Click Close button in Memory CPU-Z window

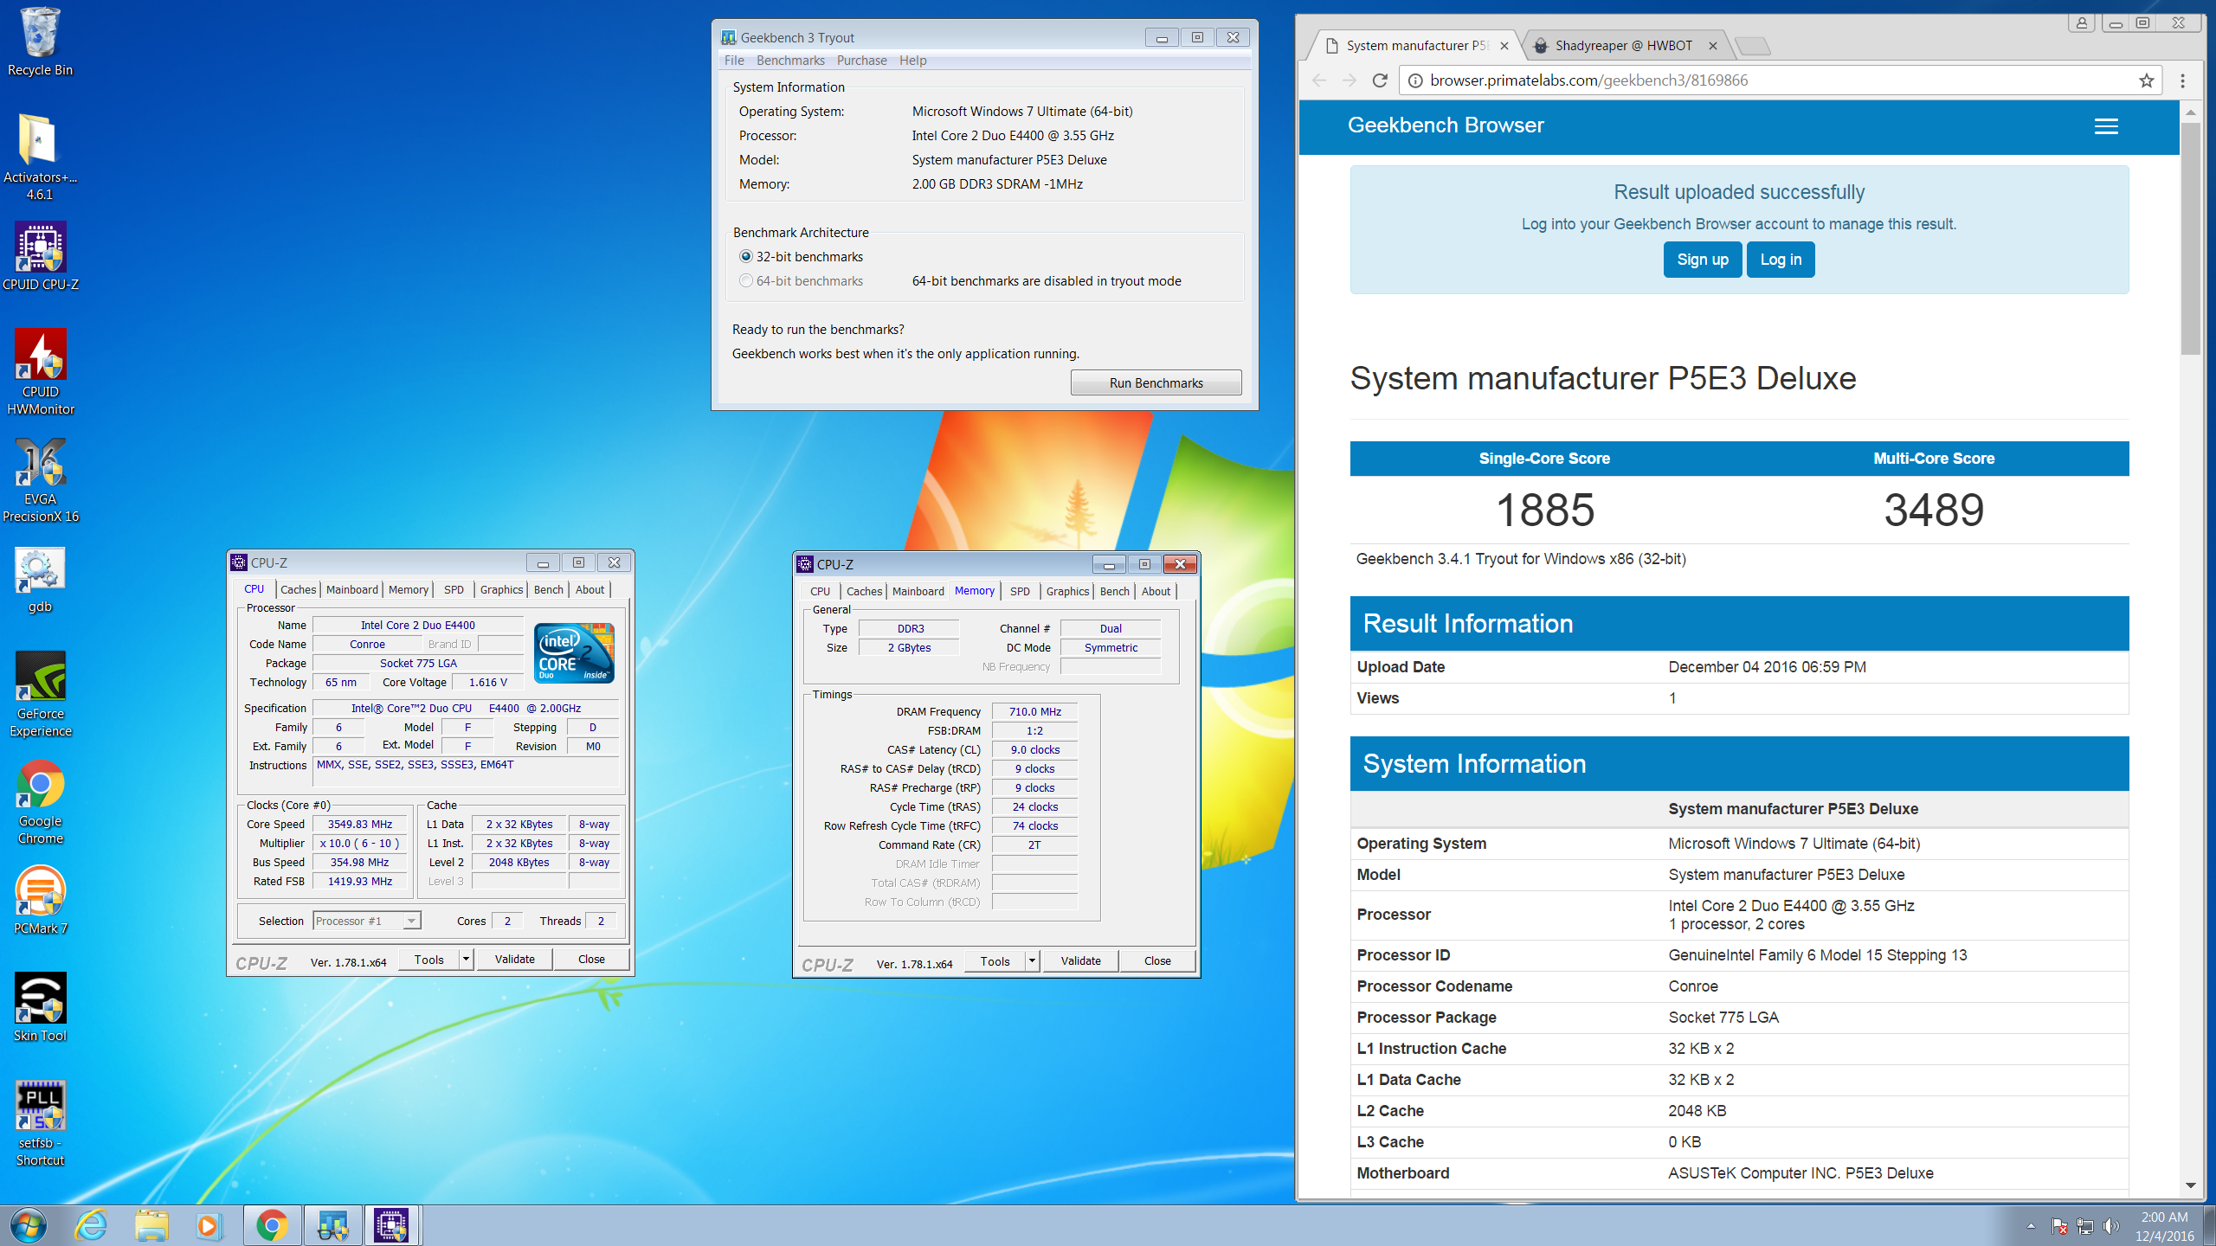click(1157, 960)
